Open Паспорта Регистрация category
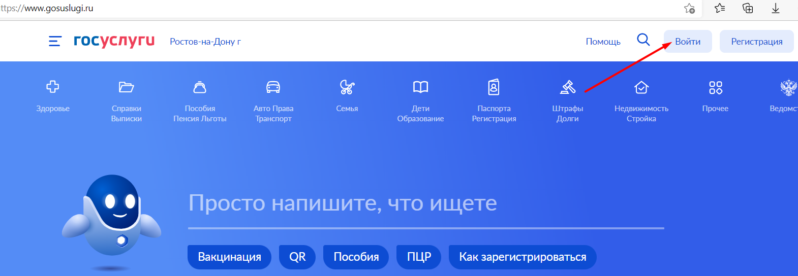798x276 pixels. coord(494,87)
